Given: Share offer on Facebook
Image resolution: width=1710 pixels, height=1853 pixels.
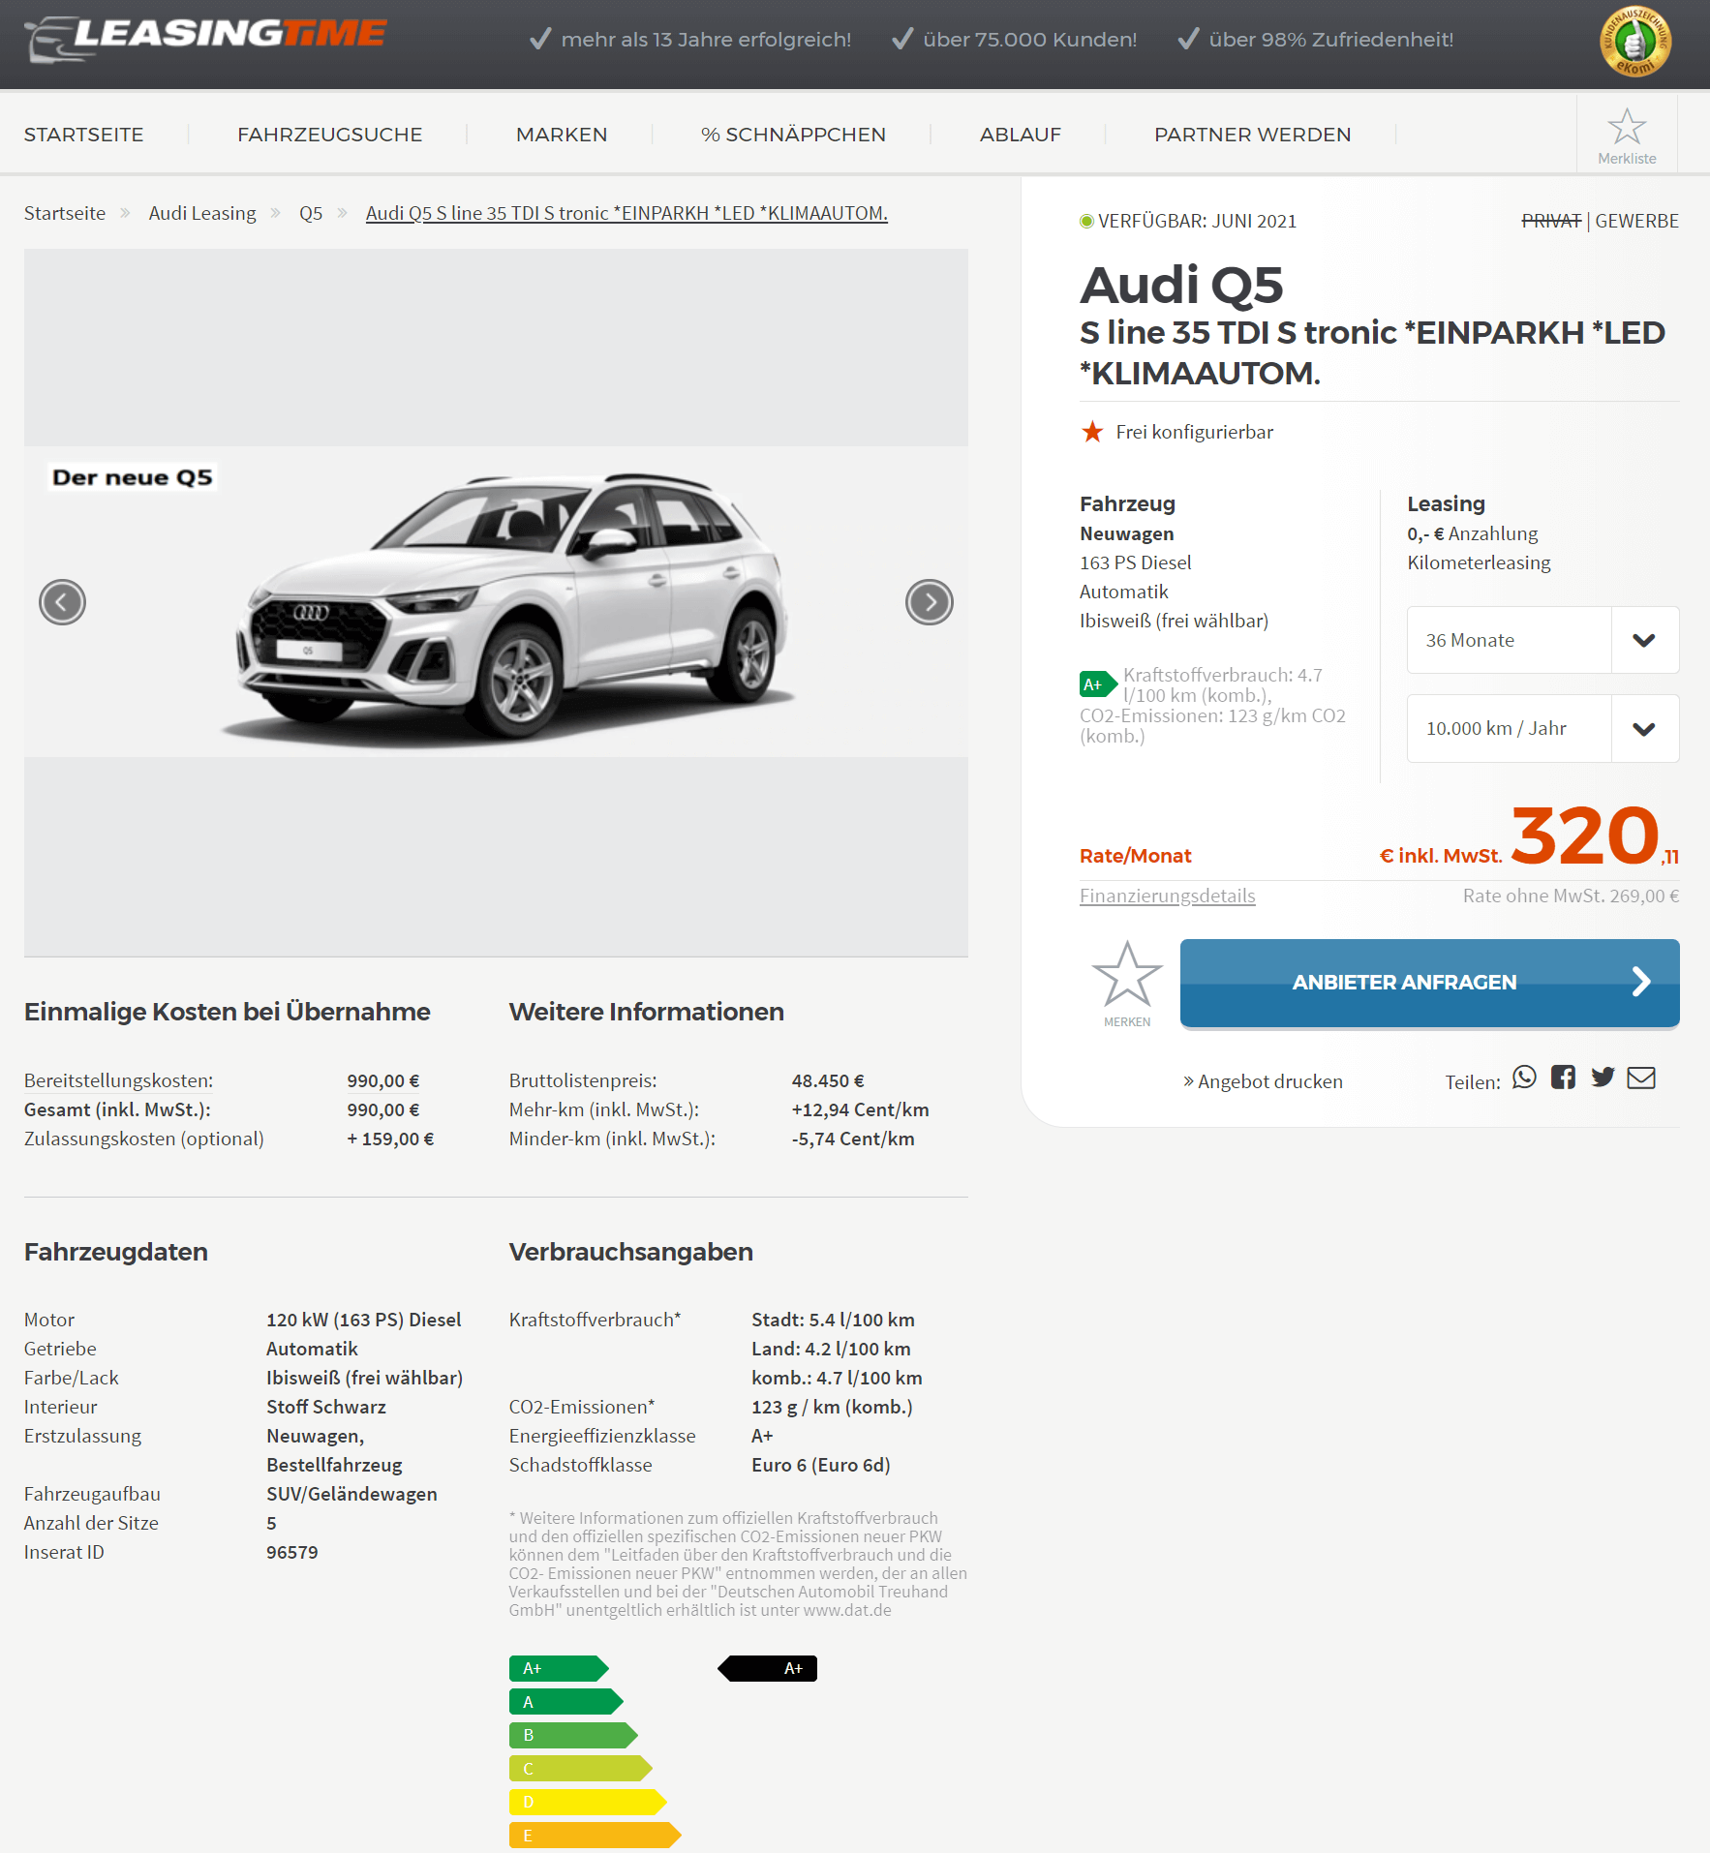Looking at the screenshot, I should 1563,1078.
